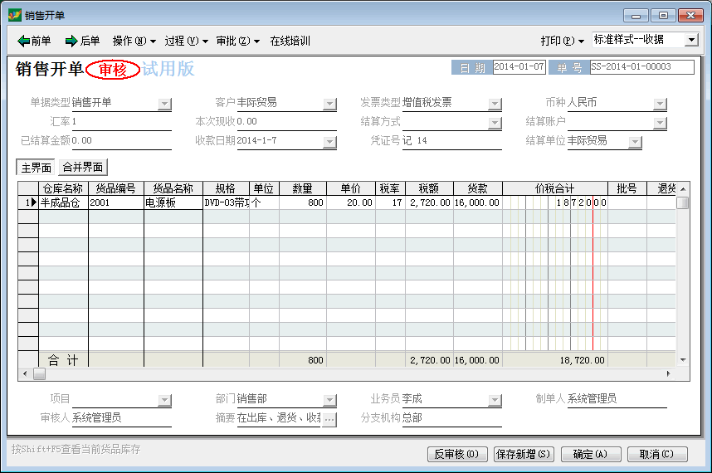Viewport: 712px width, 473px height.
Task: Click the vertical scrollbar down arrow
Action: click(683, 360)
